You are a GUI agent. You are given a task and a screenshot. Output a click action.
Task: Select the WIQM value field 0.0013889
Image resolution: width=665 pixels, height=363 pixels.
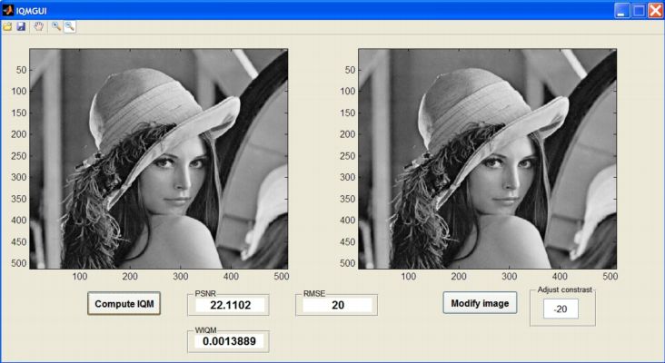click(x=230, y=341)
